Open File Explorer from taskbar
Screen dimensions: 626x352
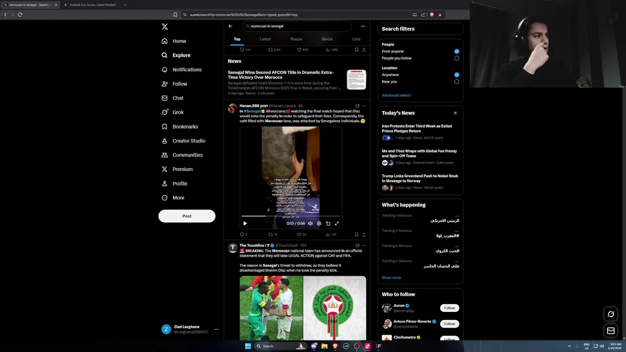324,346
